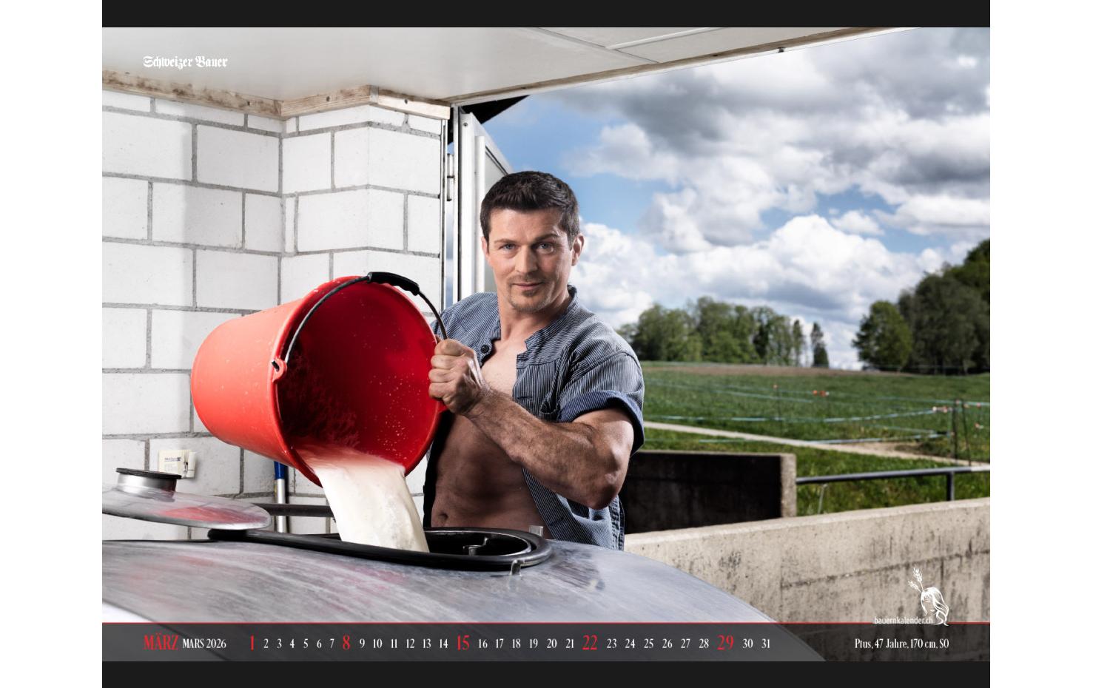Click date 31 at the end
This screenshot has height=688, width=1093.
click(764, 644)
